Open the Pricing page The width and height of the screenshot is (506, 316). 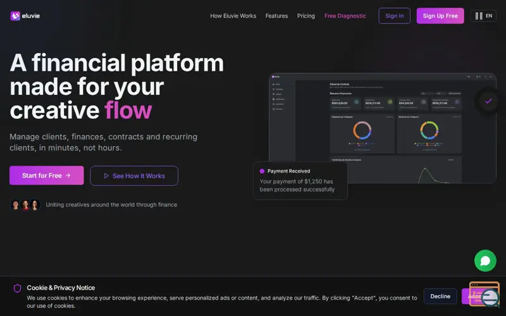pyautogui.click(x=306, y=16)
